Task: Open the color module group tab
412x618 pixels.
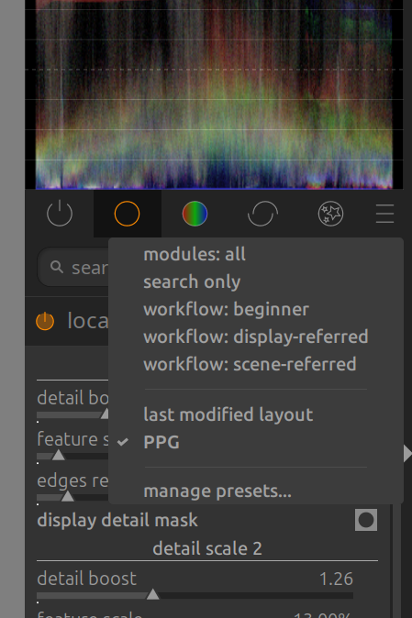Action: (195, 214)
